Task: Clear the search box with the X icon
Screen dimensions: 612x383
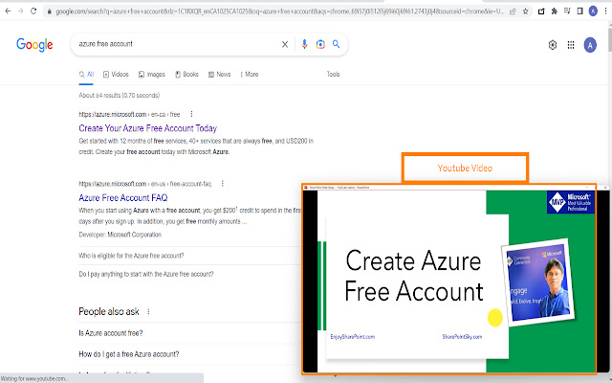Action: 285,45
